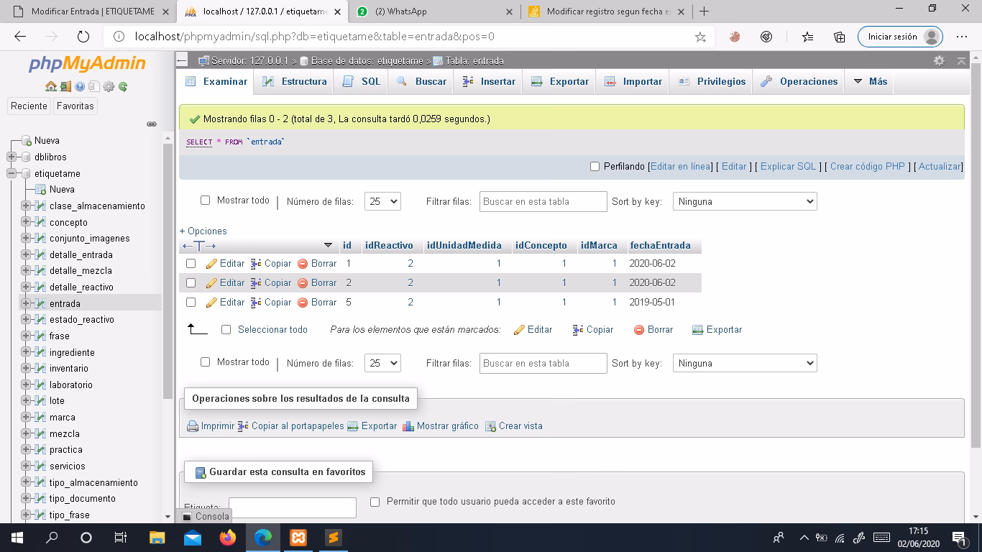Expand the concepto table node
This screenshot has height=552, width=982.
click(26, 222)
